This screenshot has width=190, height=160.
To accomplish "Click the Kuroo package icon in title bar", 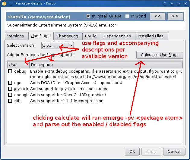I will click(4, 4).
